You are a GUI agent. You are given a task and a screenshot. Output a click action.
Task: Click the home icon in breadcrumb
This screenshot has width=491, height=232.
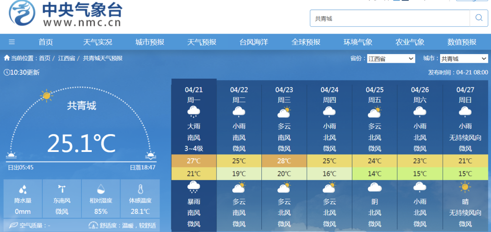7,58
